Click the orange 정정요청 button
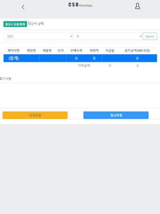Image resolution: width=160 pixels, height=214 pixels. click(35, 115)
